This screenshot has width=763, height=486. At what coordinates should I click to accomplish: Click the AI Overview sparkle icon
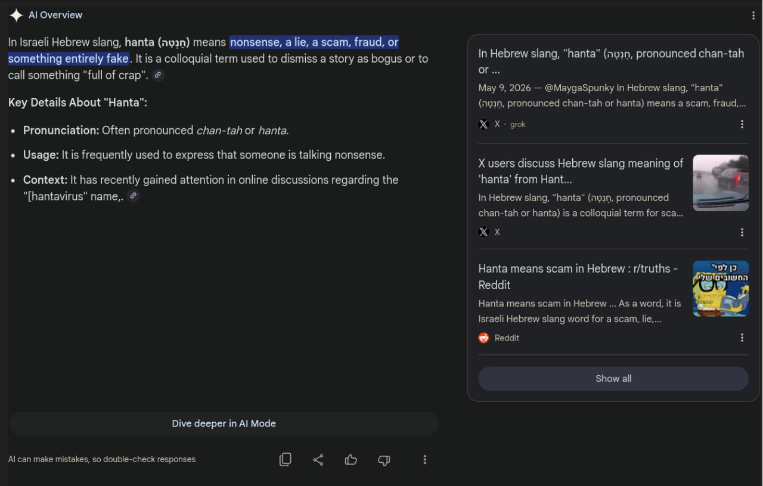pos(16,16)
